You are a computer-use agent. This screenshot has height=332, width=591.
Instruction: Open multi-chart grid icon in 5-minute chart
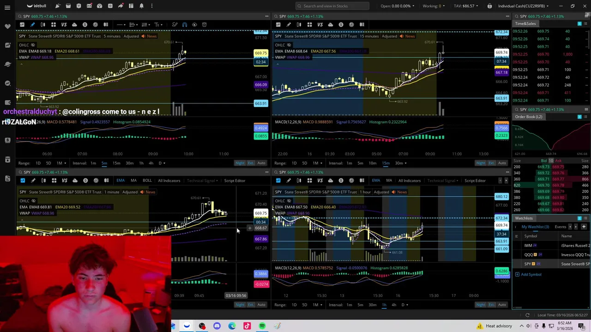(54, 24)
